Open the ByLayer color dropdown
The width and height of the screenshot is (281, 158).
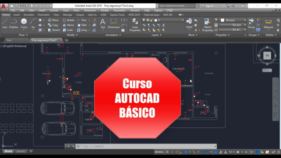245,20
